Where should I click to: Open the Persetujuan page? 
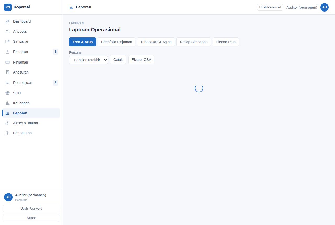pyautogui.click(x=31, y=83)
